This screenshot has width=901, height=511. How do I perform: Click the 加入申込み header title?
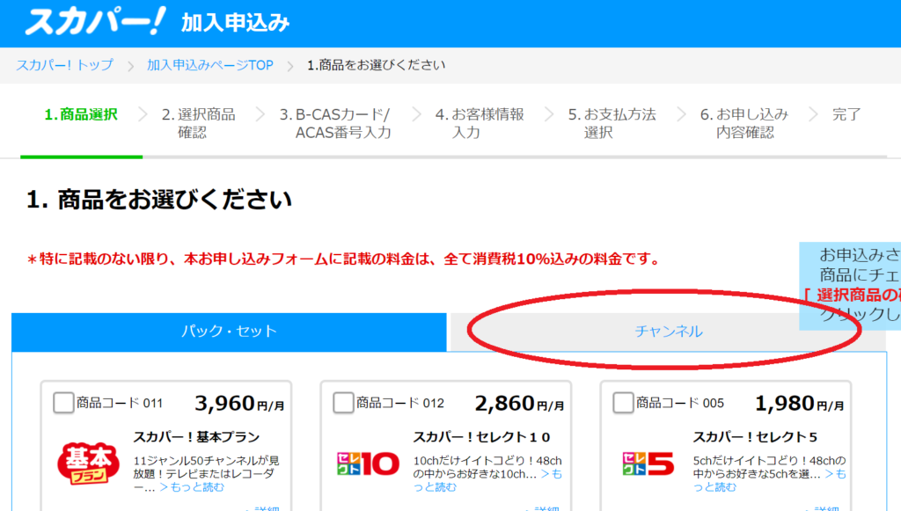click(x=236, y=23)
